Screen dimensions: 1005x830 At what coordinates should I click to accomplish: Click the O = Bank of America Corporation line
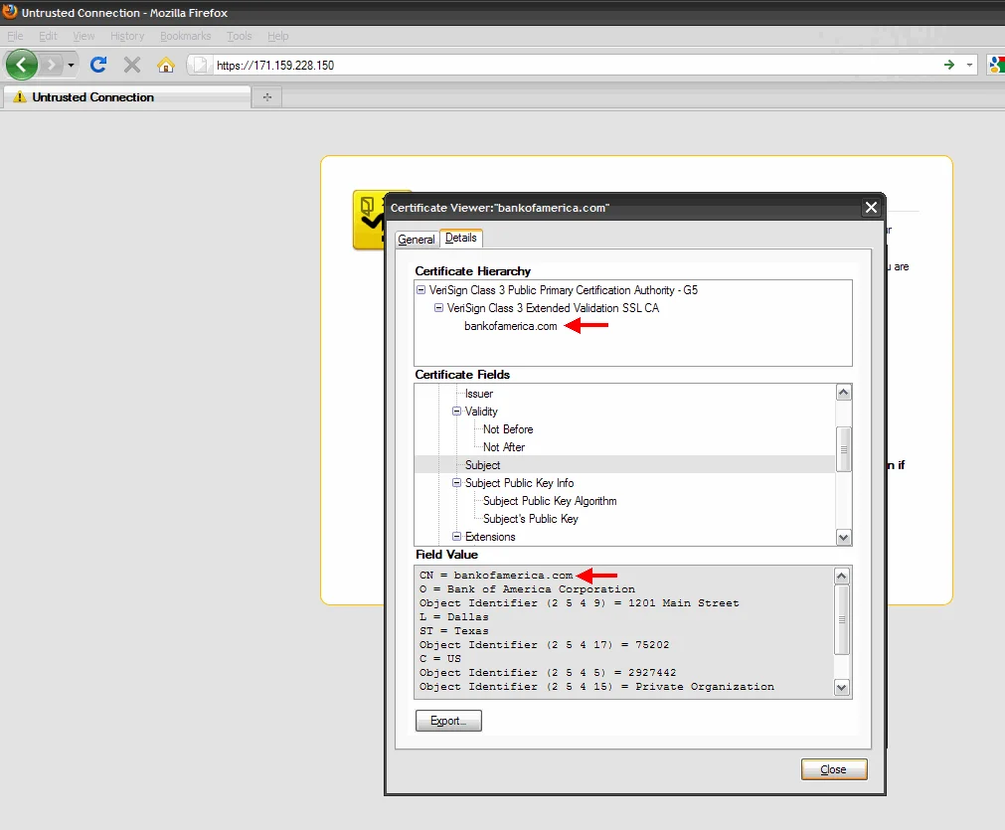(x=527, y=589)
